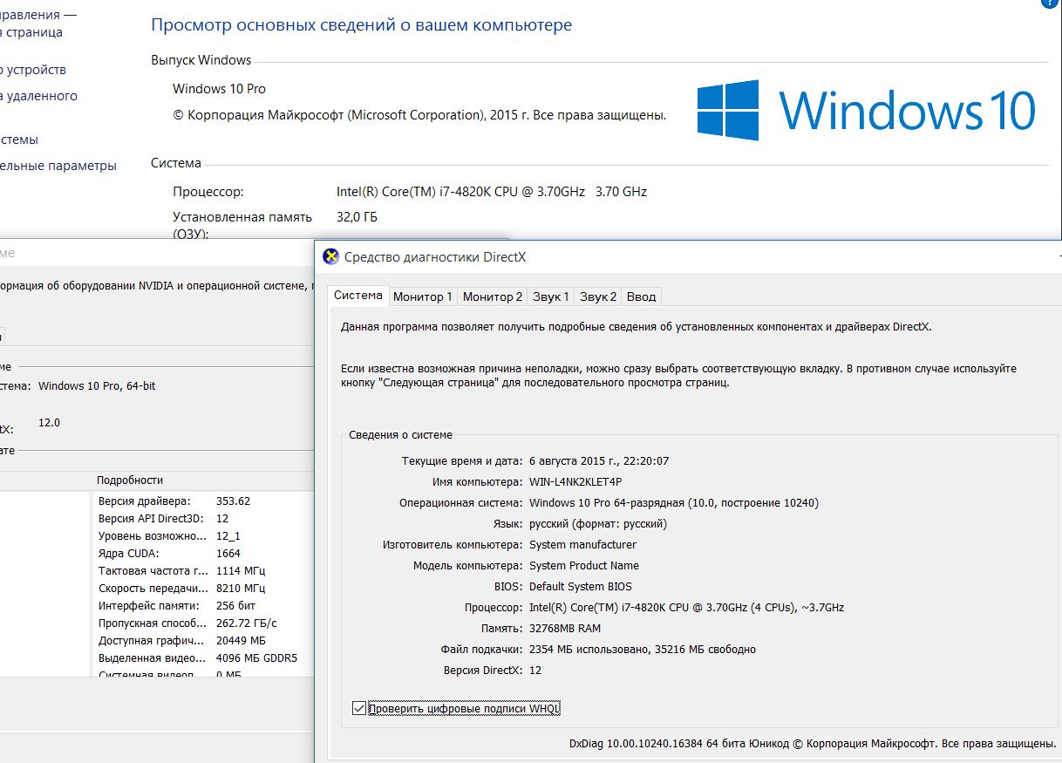Click the 'Версия DirectX: 12' value
The image size is (1062, 763).
coord(535,670)
